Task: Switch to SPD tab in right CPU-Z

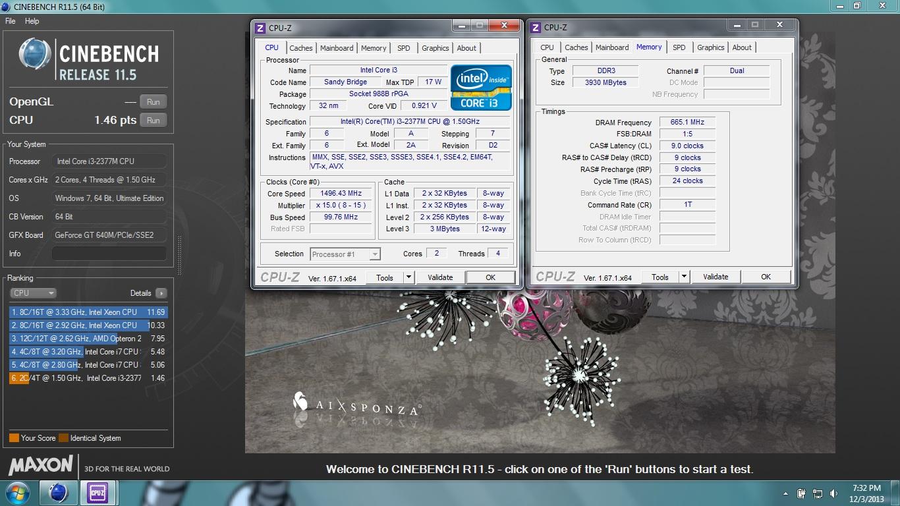Action: (x=679, y=47)
